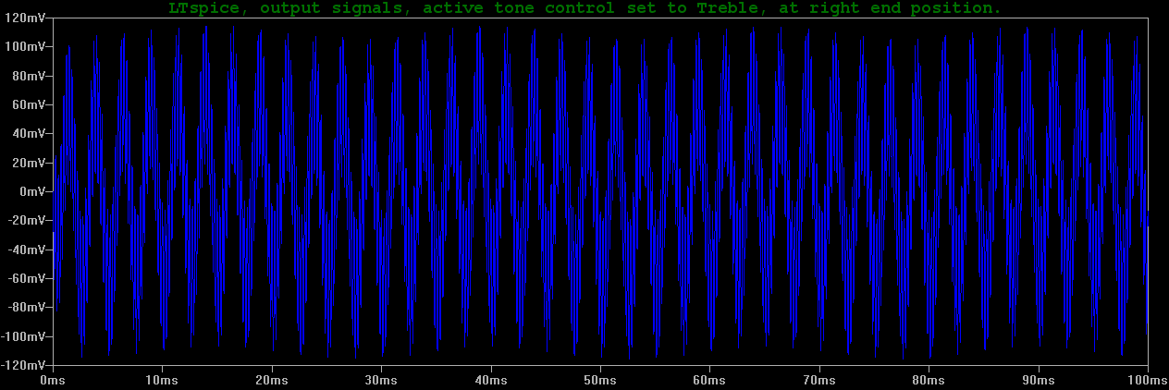The height and width of the screenshot is (390, 1169).
Task: Click the 10ms time axis label
Action: pyautogui.click(x=163, y=380)
